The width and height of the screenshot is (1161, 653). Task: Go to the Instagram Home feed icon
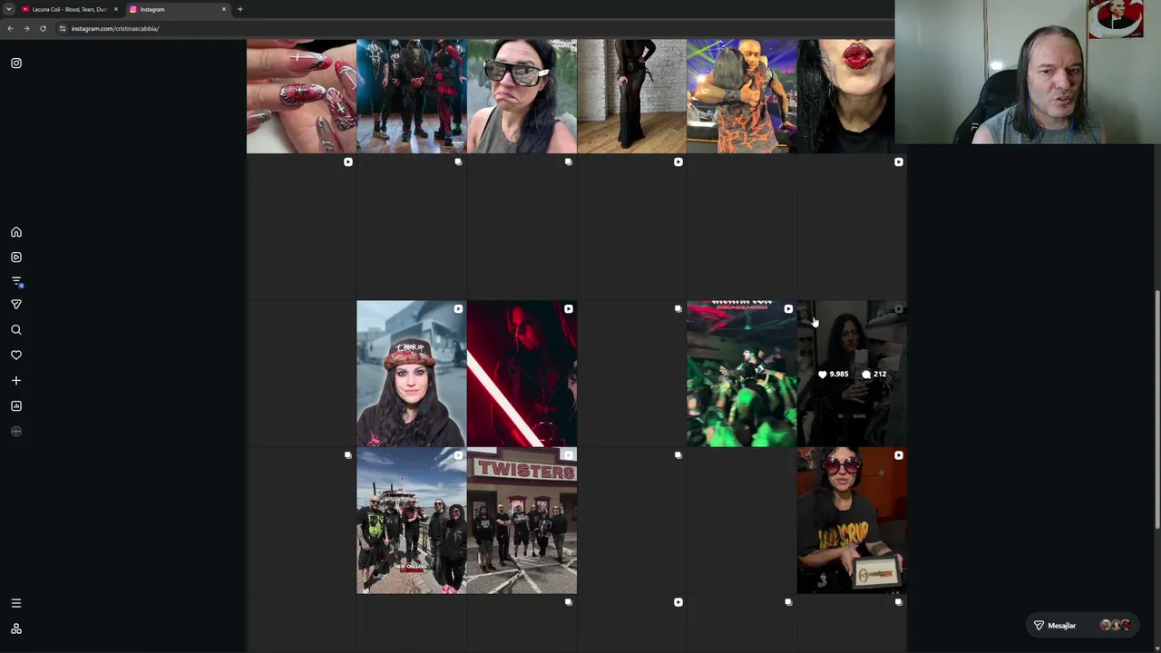tap(16, 232)
